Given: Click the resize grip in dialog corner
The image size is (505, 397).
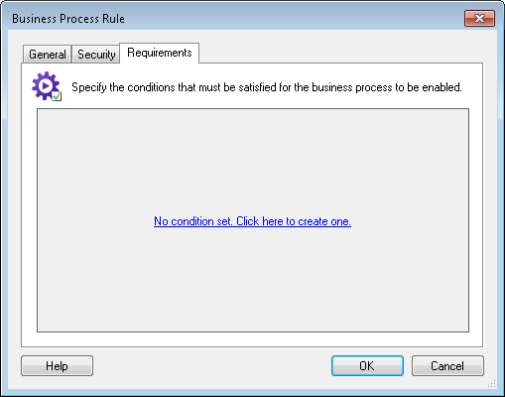Looking at the screenshot, I should (492, 383).
